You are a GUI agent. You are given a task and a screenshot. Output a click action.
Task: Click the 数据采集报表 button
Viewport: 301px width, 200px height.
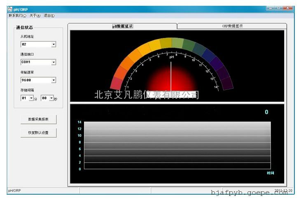pyautogui.click(x=38, y=119)
